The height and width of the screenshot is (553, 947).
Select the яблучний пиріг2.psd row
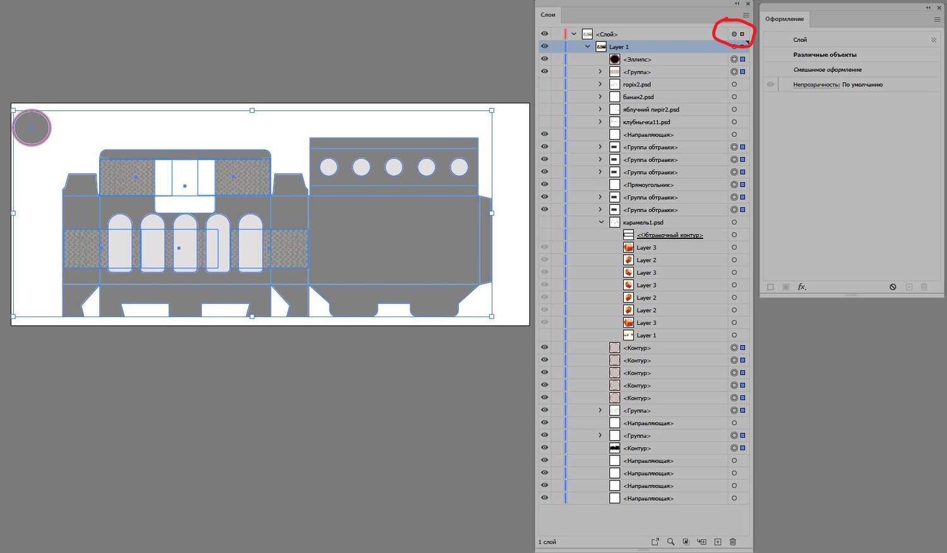[x=644, y=110]
